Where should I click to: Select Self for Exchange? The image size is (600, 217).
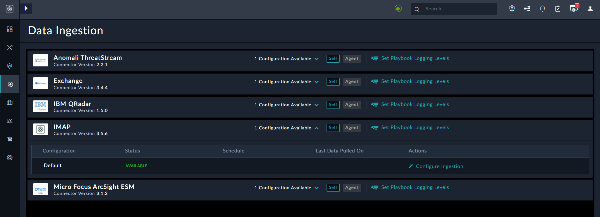click(333, 82)
